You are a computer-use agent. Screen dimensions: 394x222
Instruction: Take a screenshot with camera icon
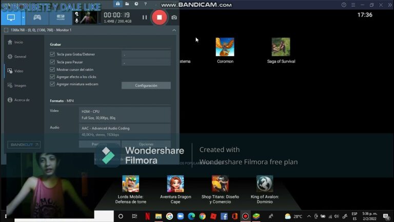174,17
